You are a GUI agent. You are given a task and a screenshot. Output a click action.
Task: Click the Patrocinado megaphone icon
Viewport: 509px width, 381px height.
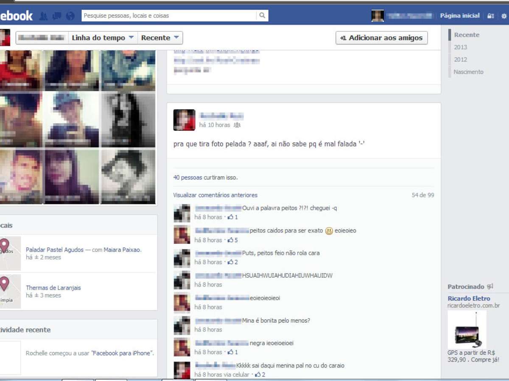[x=490, y=287]
